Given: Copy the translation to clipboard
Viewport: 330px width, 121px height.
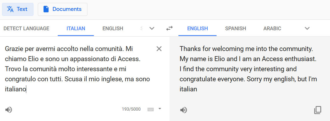Looking at the screenshot, I should 318,110.
